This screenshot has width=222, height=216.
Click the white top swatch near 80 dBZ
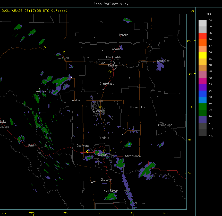(x=202, y=23)
